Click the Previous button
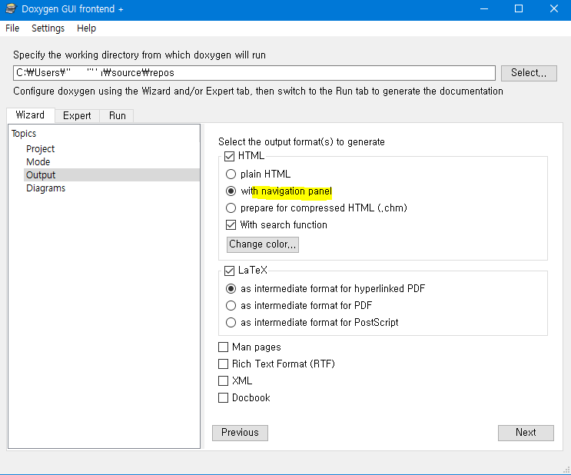The height and width of the screenshot is (475, 571). (240, 433)
